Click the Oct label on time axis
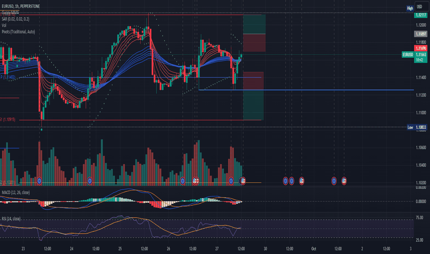430x254 pixels. click(x=314, y=249)
